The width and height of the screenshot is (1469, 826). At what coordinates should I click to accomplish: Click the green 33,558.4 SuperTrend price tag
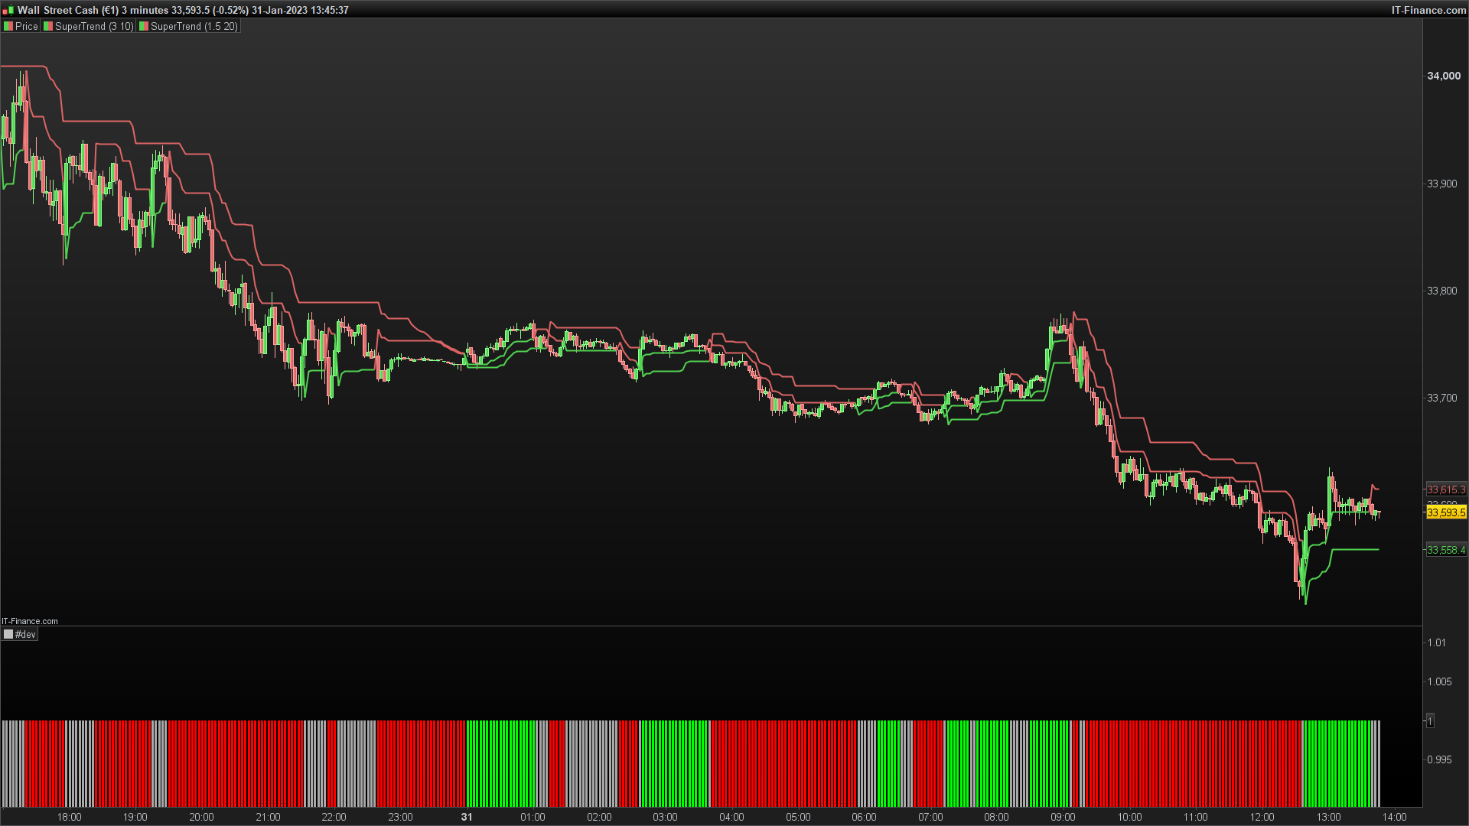[1445, 550]
